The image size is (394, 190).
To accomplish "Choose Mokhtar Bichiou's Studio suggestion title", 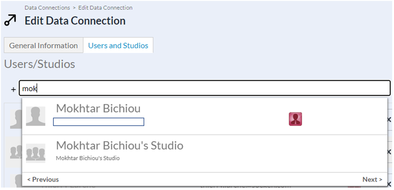I will coord(120,145).
